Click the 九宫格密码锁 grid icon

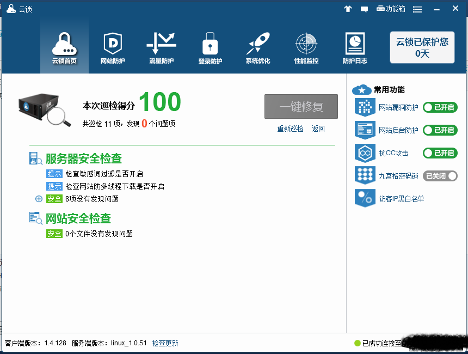click(x=365, y=175)
